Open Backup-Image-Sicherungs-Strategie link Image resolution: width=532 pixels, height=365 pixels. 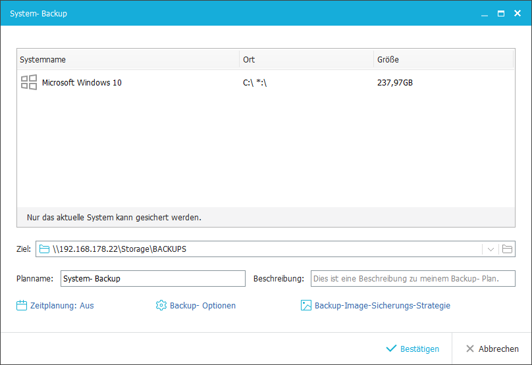click(x=382, y=306)
